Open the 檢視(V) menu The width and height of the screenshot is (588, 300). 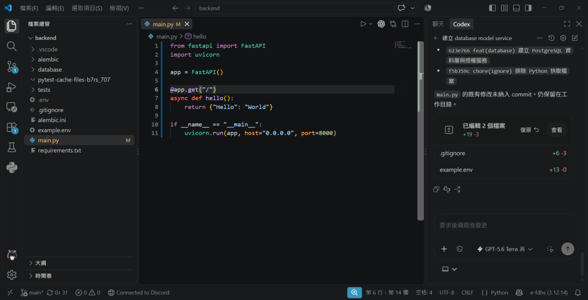119,8
